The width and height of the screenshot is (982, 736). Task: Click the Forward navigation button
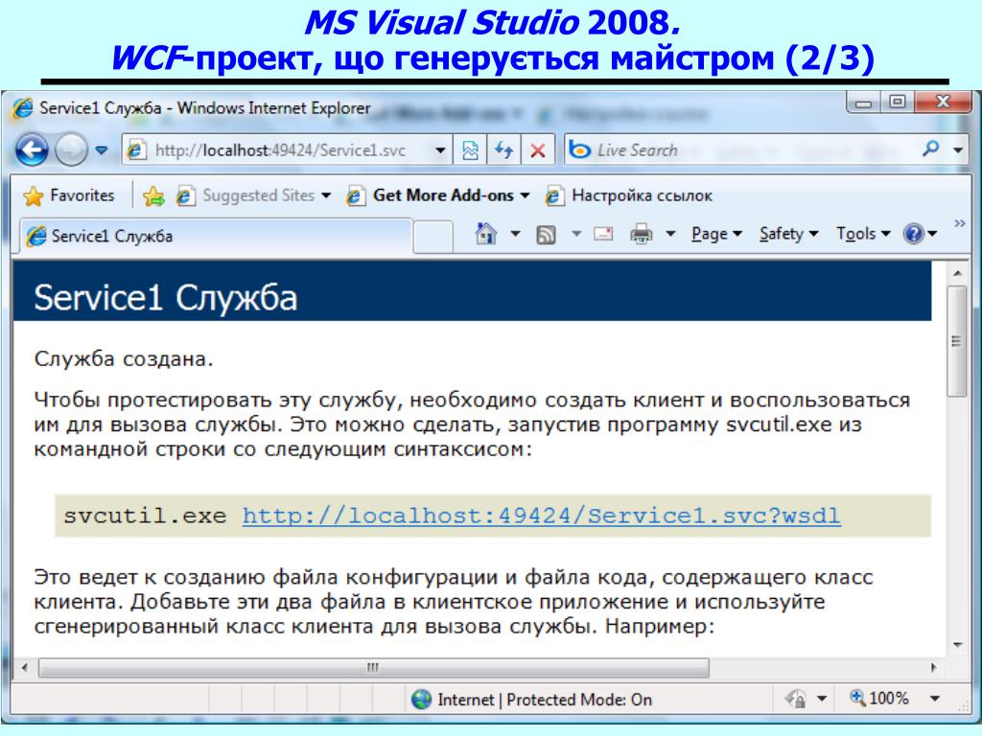click(71, 150)
